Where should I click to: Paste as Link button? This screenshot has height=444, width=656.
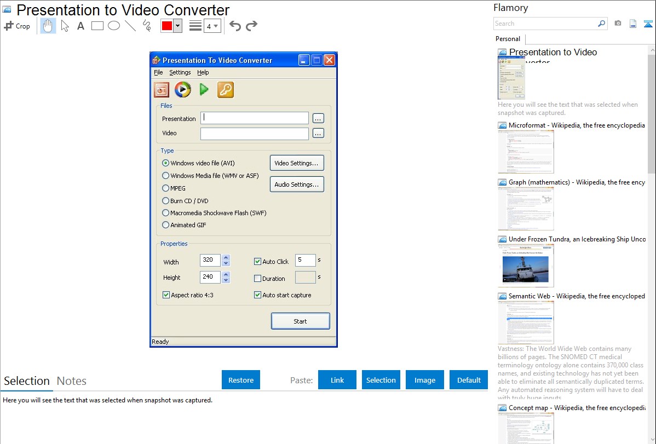[337, 380]
